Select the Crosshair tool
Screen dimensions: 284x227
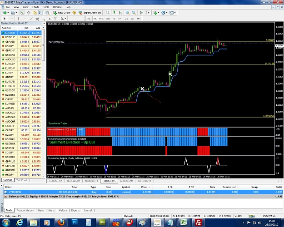[x=11, y=19]
